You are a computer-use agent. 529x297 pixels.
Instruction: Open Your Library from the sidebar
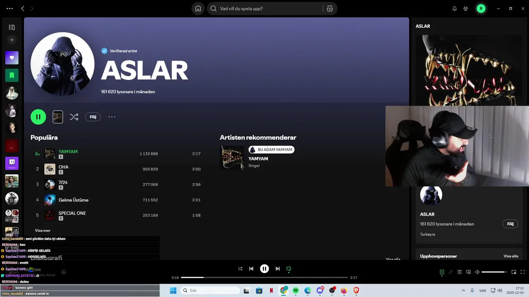[12, 27]
